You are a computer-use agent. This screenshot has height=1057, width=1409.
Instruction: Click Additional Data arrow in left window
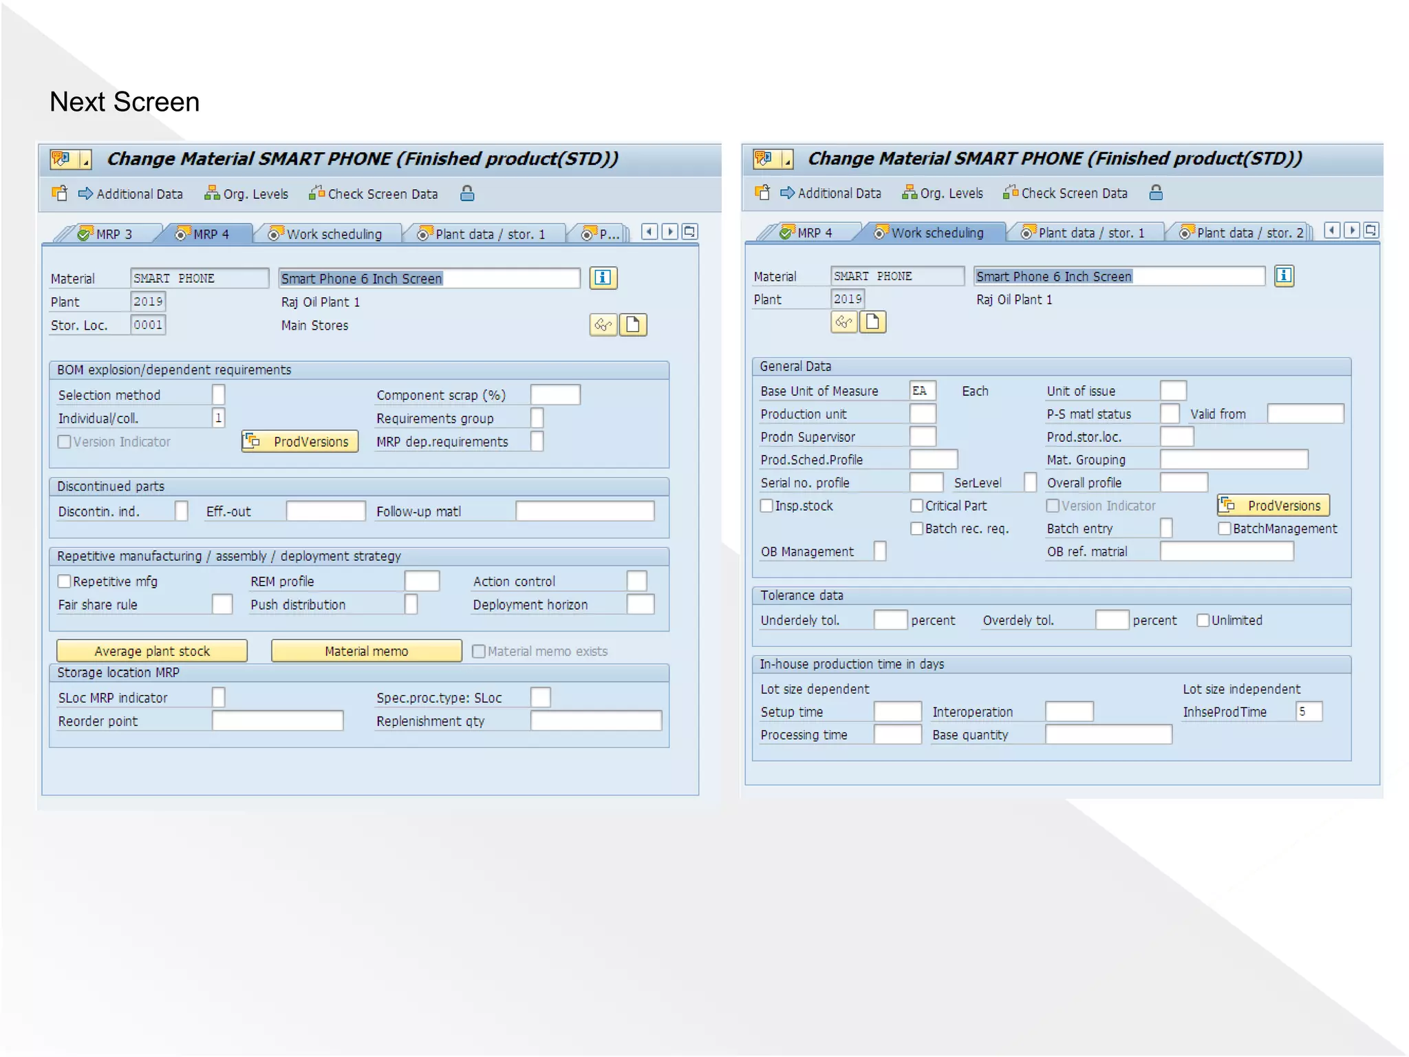pos(85,193)
